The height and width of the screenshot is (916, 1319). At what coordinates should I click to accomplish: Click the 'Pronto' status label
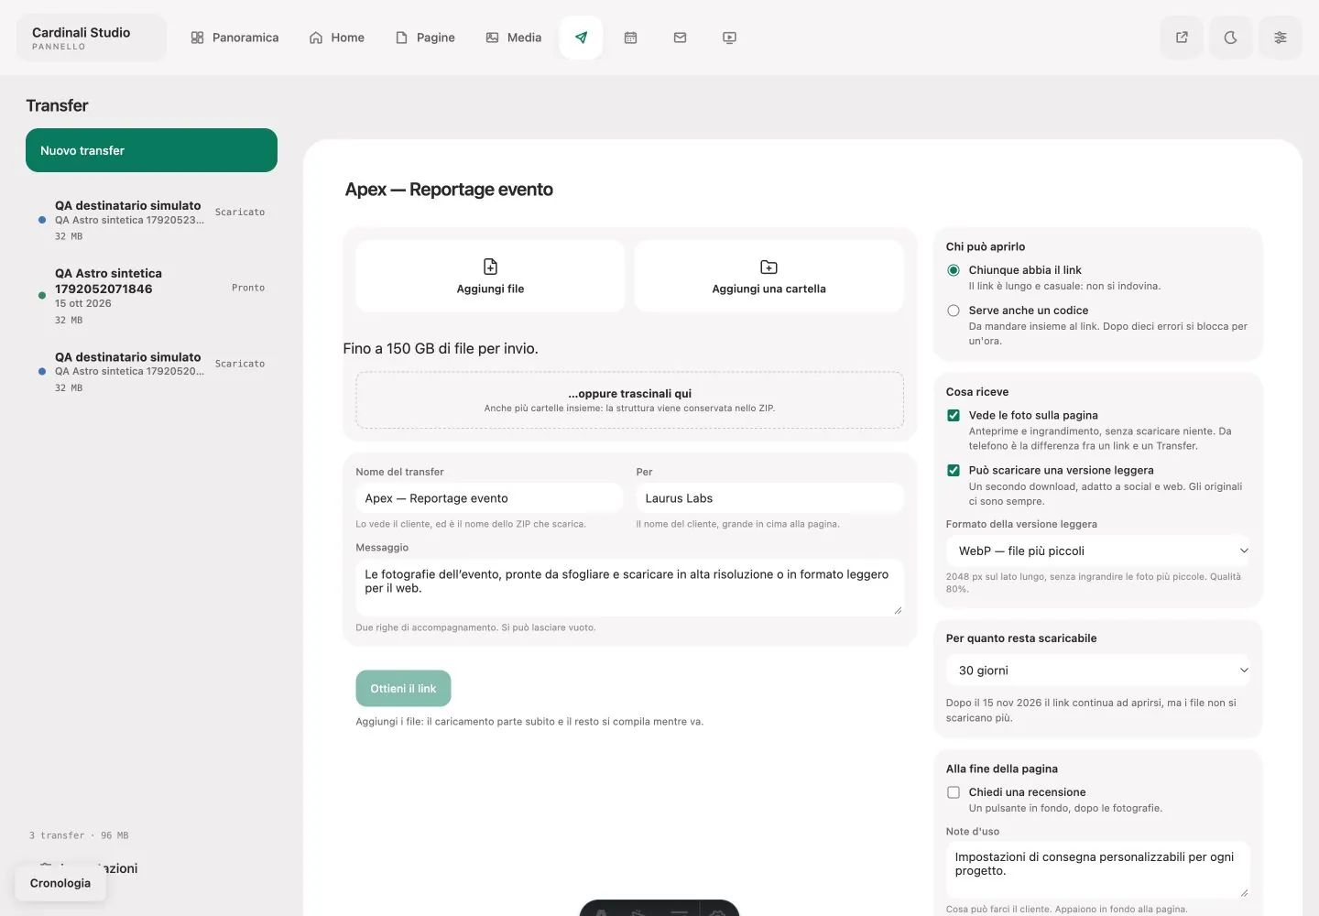pos(248,288)
